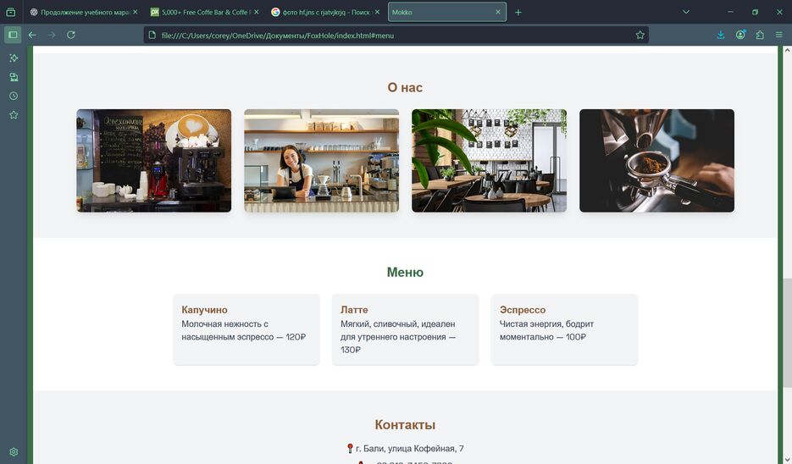The width and height of the screenshot is (792, 464).
Task: Click the Латте menu card title
Action: tap(354, 310)
